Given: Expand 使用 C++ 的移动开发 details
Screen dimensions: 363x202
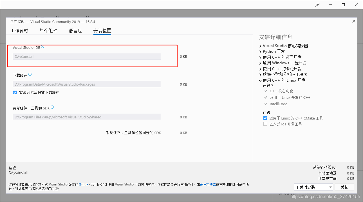Looking at the screenshot, I should tap(260, 69).
